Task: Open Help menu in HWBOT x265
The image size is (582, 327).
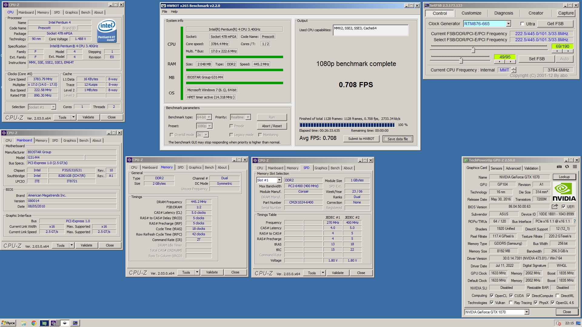Action: (x=174, y=12)
